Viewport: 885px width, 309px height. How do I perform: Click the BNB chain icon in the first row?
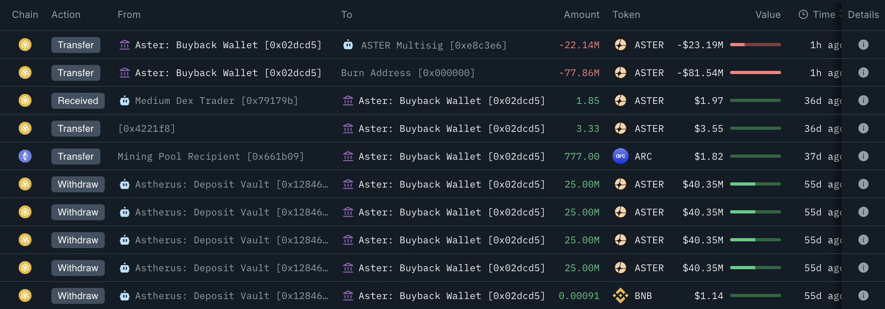25,45
